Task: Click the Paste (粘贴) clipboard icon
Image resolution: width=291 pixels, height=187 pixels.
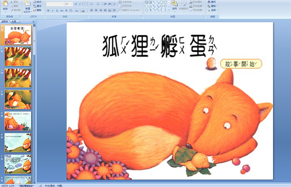Action: tap(5, 4)
